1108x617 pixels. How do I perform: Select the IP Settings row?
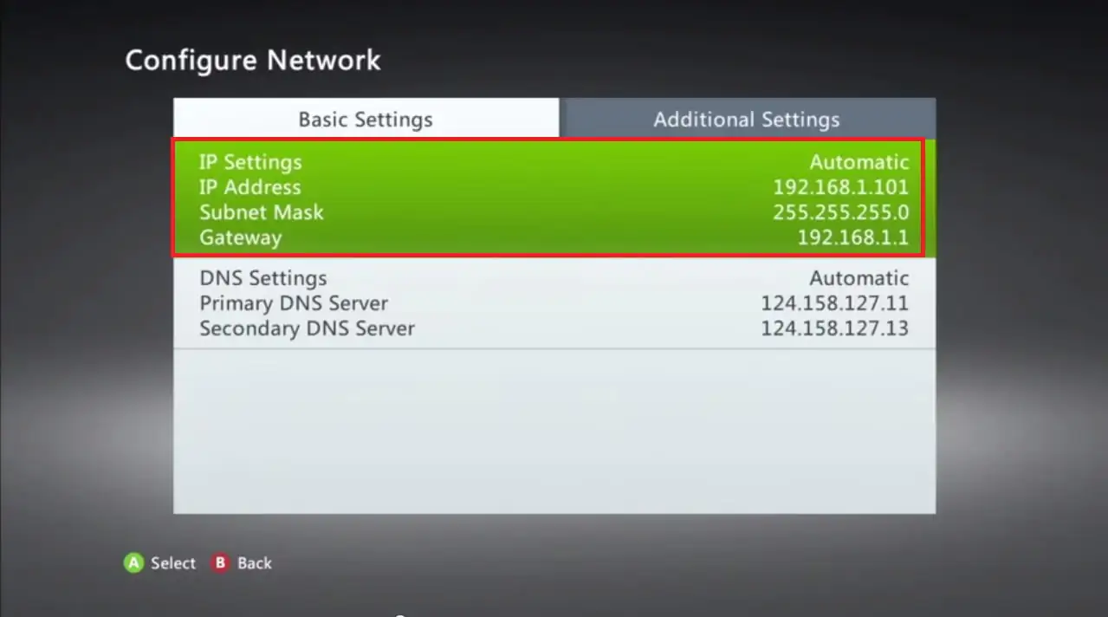[251, 162]
